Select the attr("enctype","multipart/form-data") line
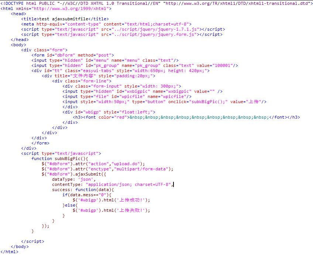Screen dimensions: 313x255 108,169
